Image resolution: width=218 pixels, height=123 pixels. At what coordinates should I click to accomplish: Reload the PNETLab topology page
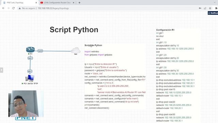(13, 8)
